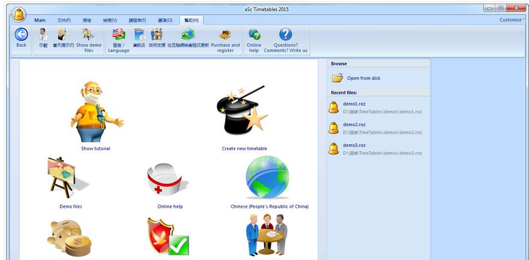
Task: Click the 資訊(I) info icon
Action: pyautogui.click(x=139, y=34)
